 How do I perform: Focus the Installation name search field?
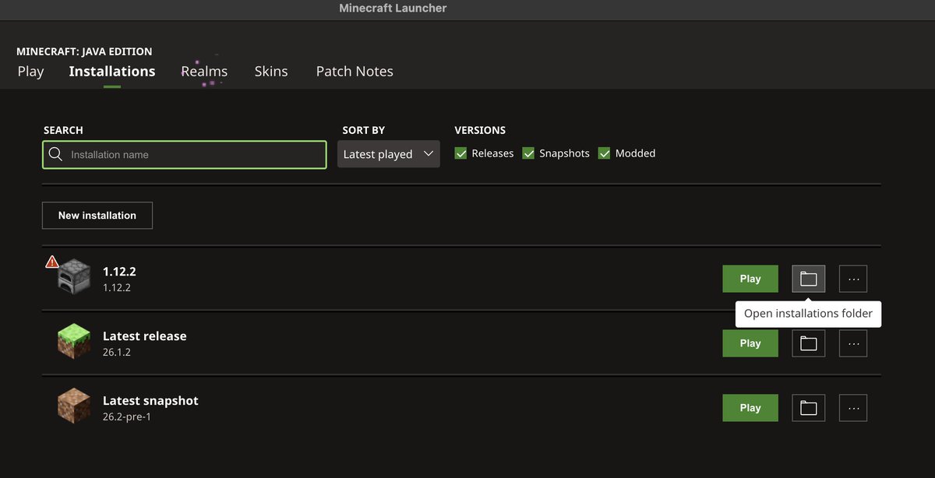click(x=185, y=154)
